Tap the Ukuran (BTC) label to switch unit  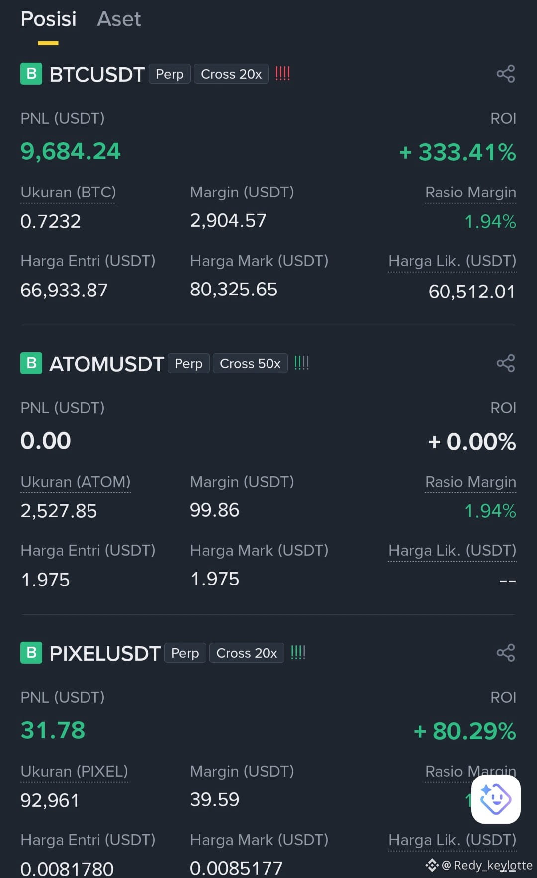pyautogui.click(x=68, y=193)
